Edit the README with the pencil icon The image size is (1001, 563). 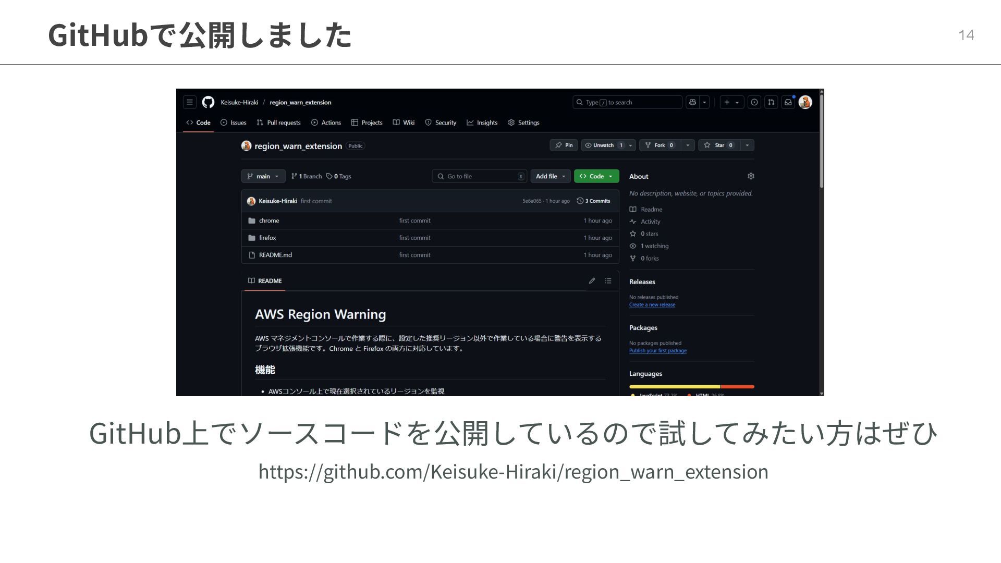(x=592, y=280)
